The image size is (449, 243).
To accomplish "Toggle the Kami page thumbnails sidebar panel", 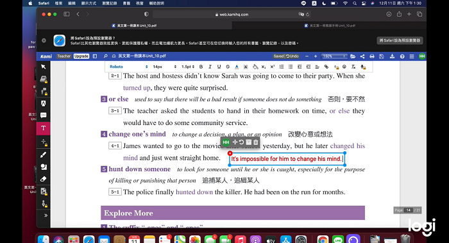I will point(95,56).
